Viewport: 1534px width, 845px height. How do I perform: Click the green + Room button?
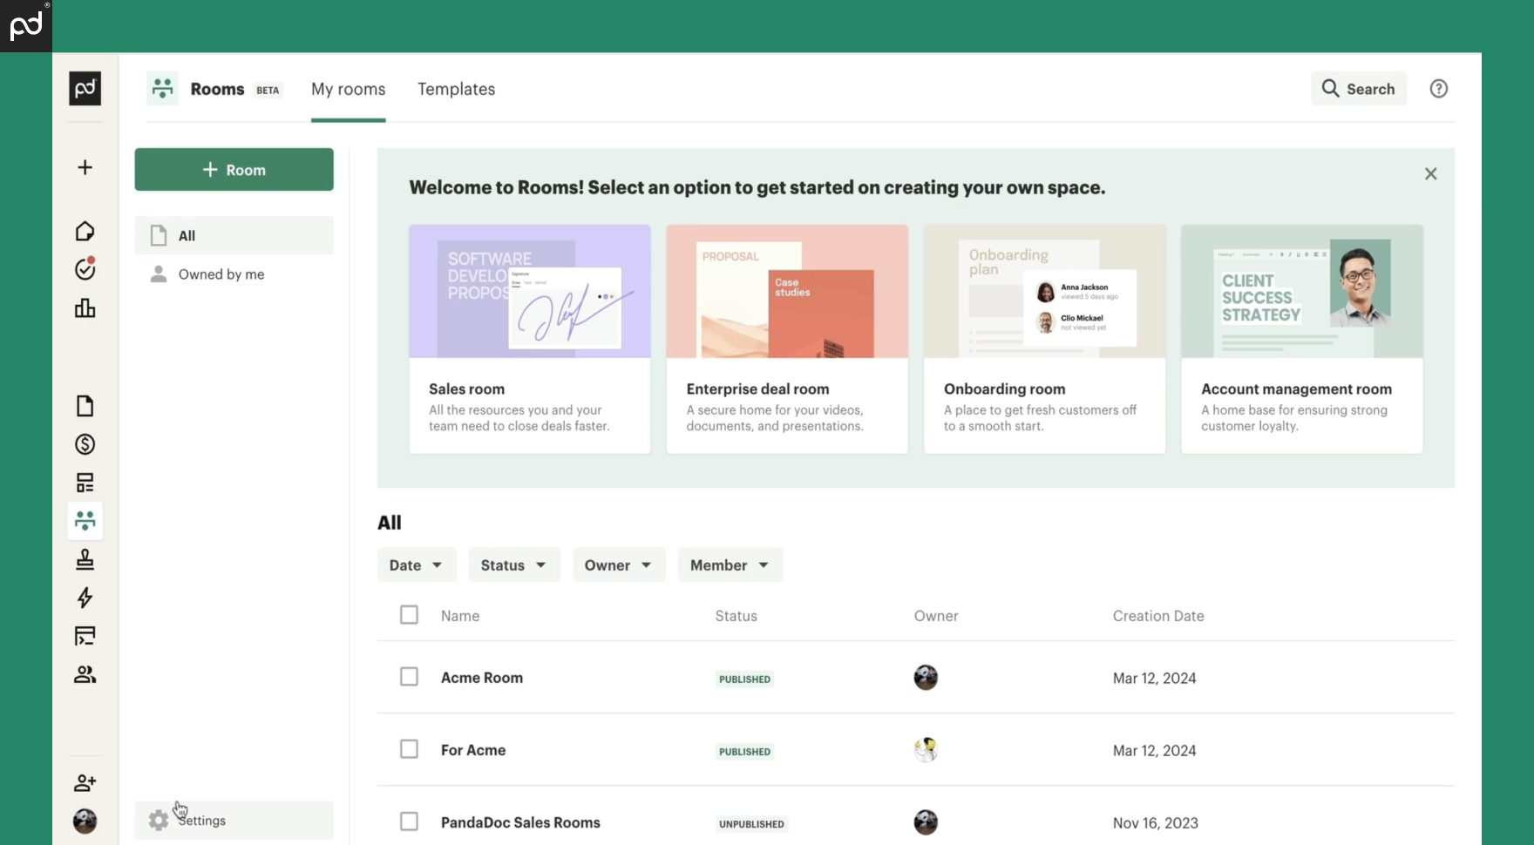click(234, 170)
